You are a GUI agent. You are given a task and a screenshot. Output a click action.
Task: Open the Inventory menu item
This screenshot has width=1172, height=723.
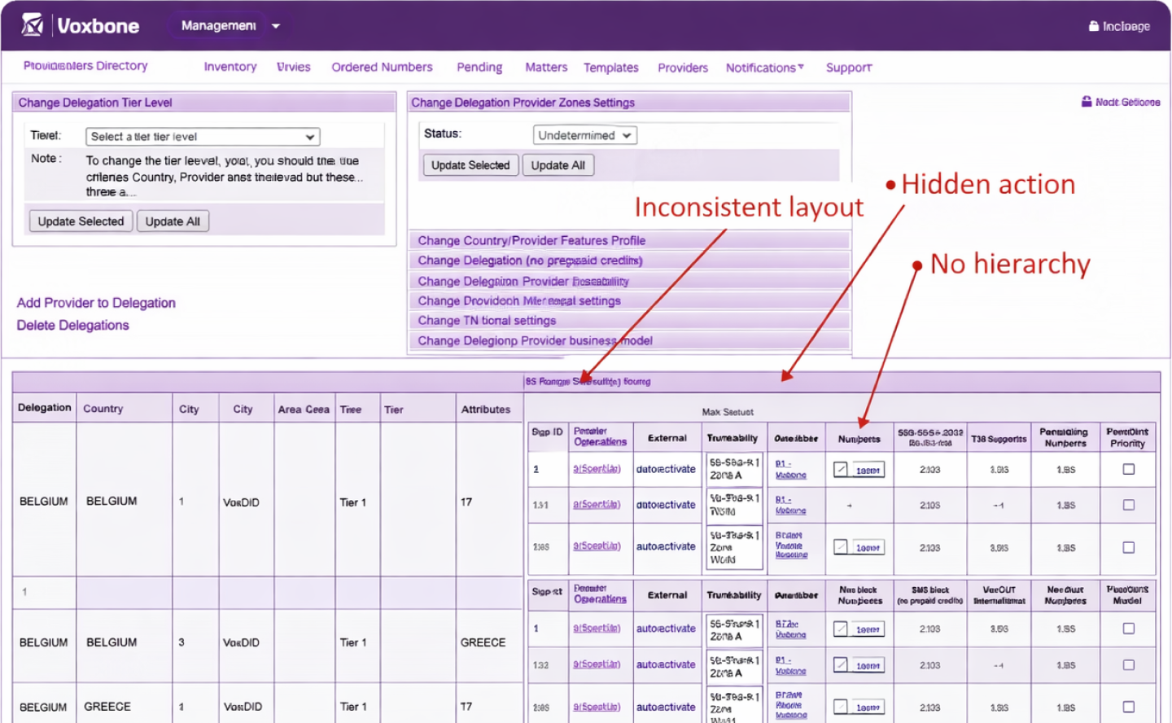tap(230, 67)
